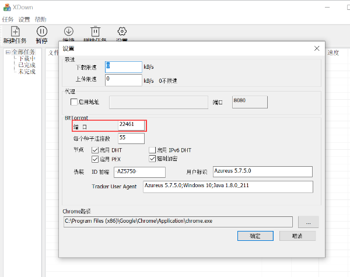This screenshot has height=277, width=350.
Task: Open the 帮助 menu
Action: (x=40, y=19)
